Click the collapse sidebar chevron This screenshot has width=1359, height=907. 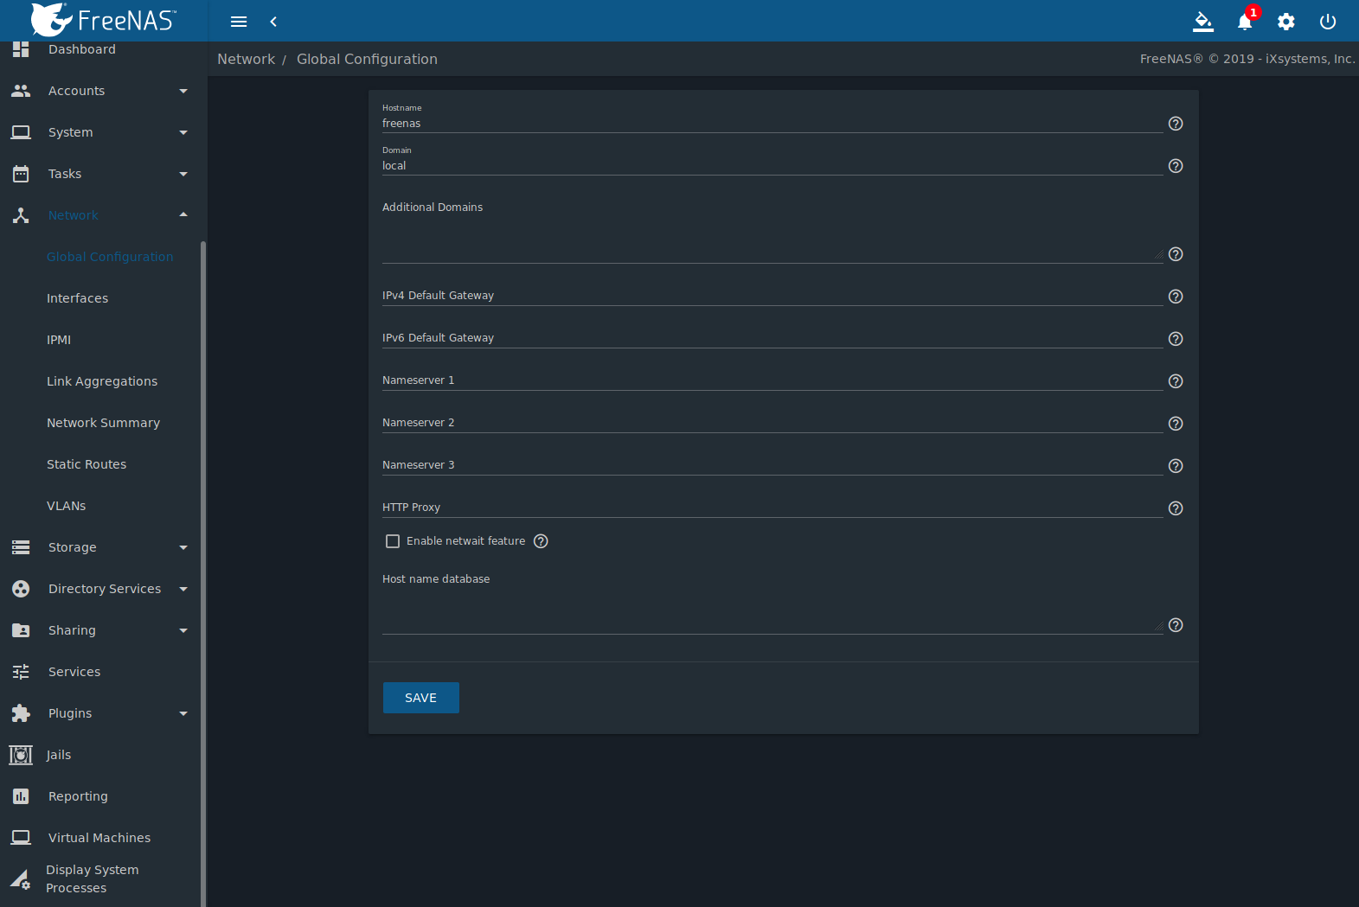click(x=273, y=22)
